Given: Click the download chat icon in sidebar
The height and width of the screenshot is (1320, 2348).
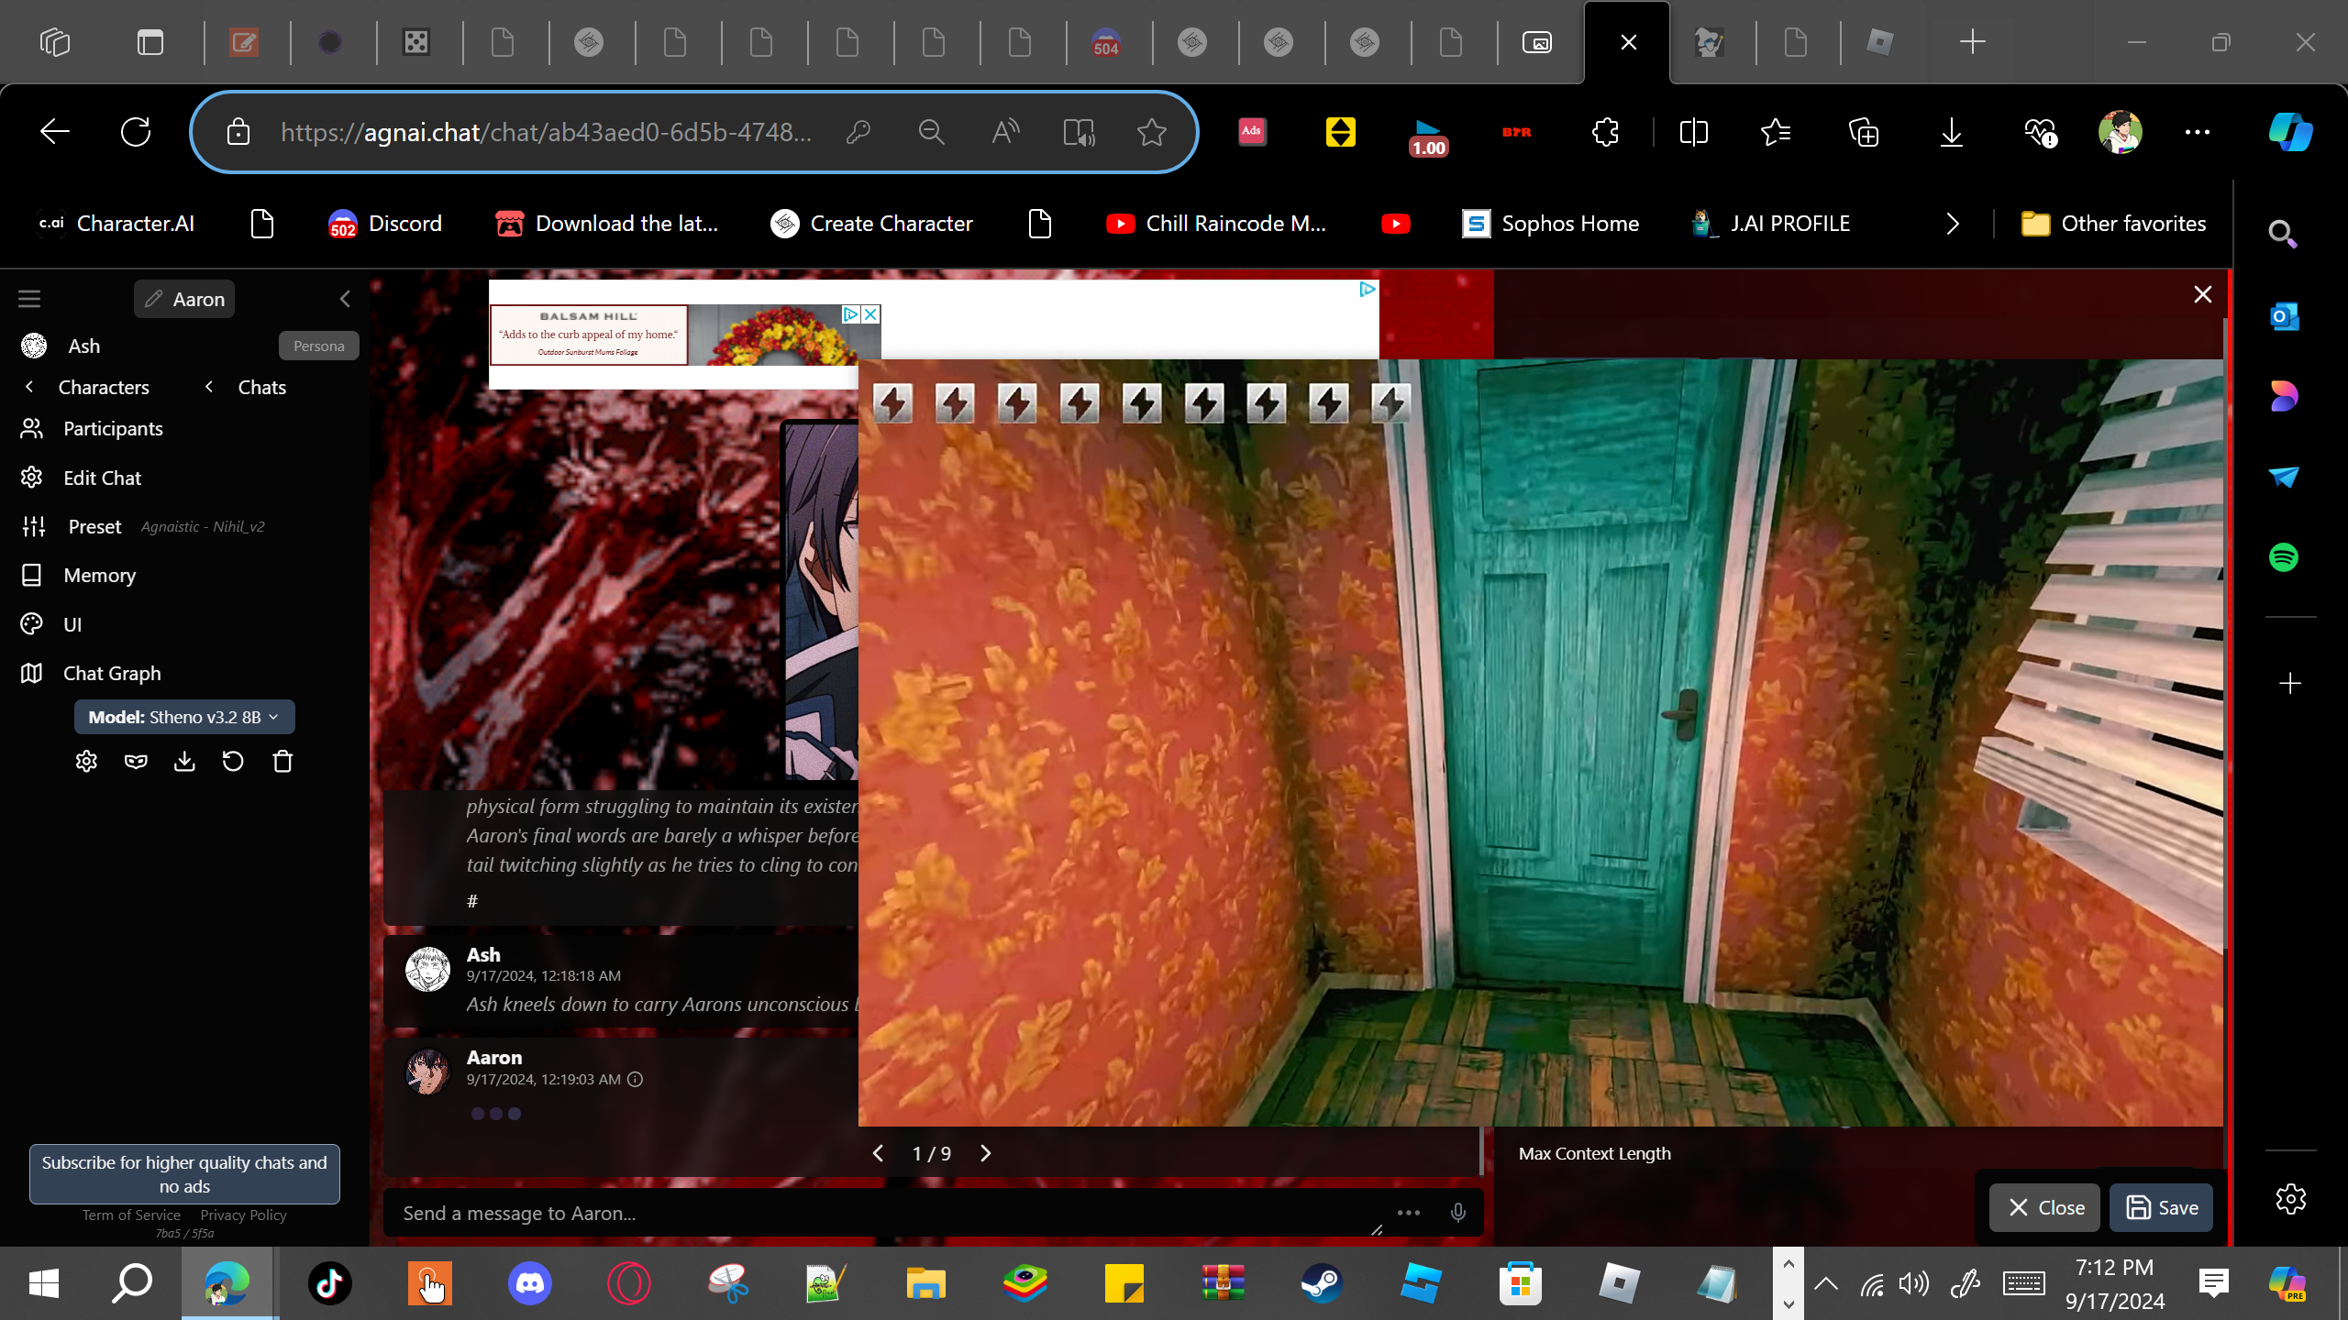Looking at the screenshot, I should coord(184,762).
